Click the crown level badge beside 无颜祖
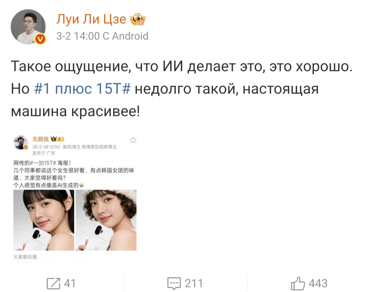371x292 pixels. coord(57,139)
